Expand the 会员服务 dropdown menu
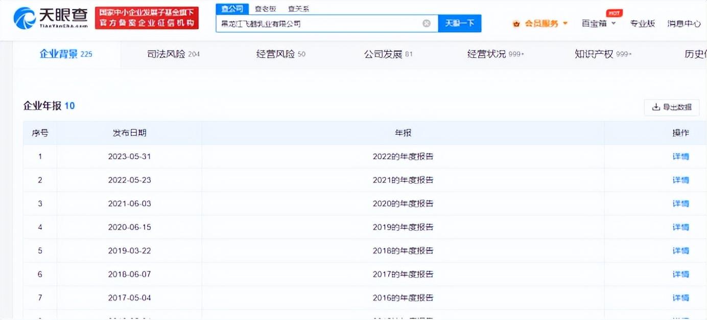The image size is (707, 320). click(565, 24)
